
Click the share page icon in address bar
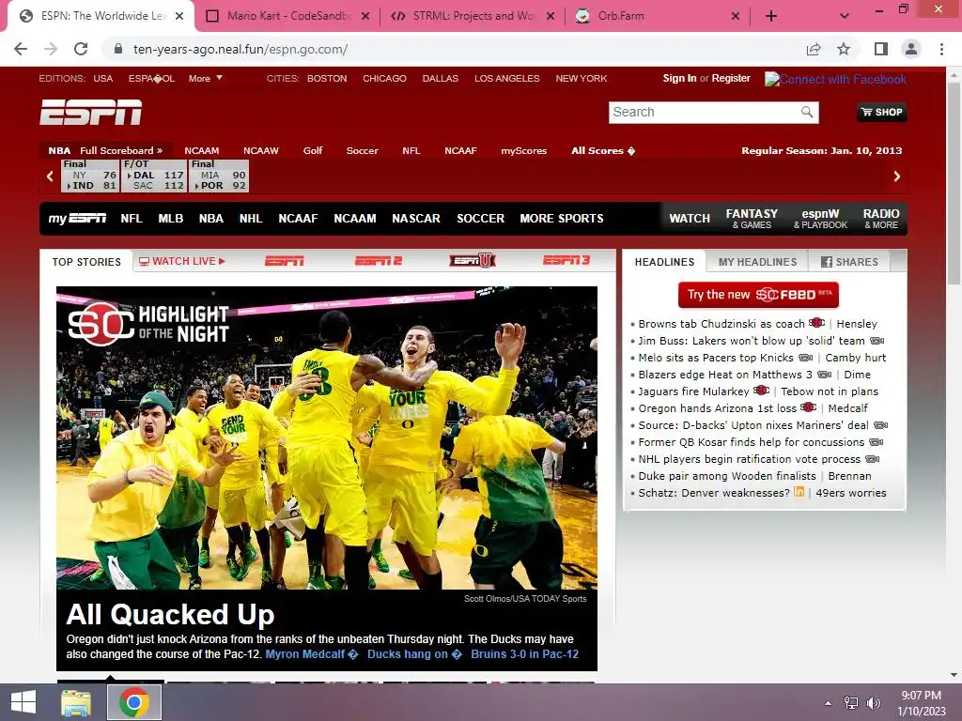(814, 49)
